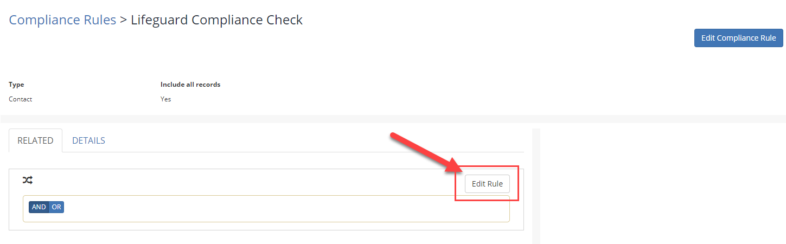
Task: Go back via Compliance Rules breadcrumb link
Action: pyautogui.click(x=62, y=20)
